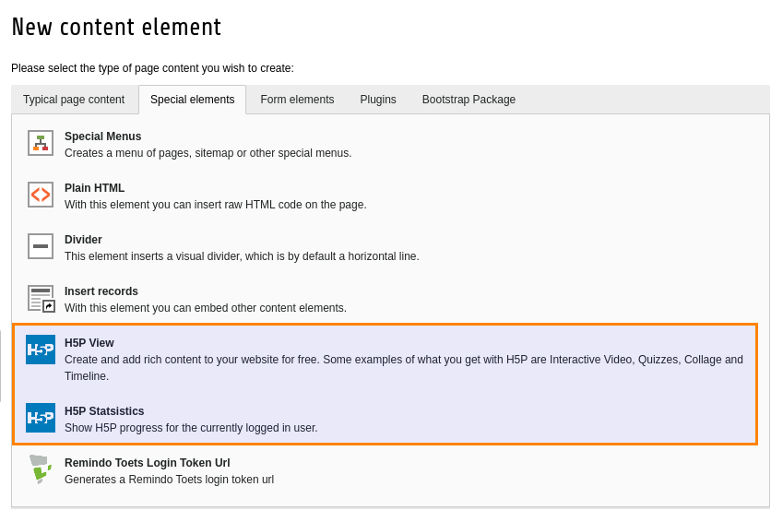Click the Special Menus sitemap icon

(41, 143)
